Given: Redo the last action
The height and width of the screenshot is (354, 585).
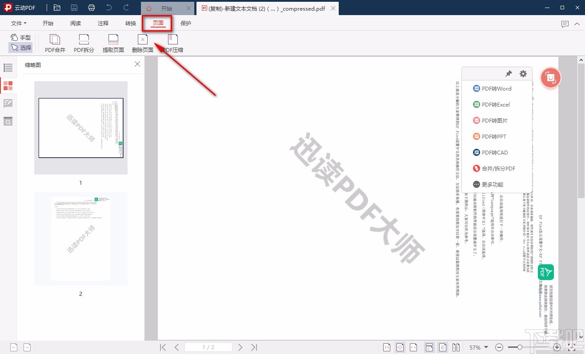Looking at the screenshot, I should click(126, 8).
